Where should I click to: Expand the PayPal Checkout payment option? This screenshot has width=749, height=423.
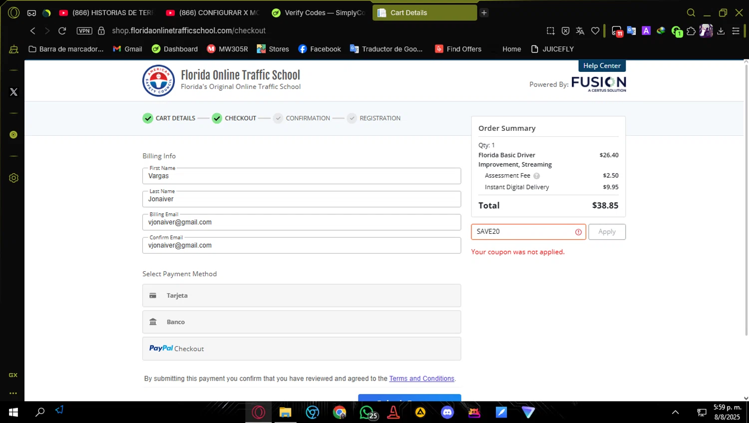pos(302,349)
